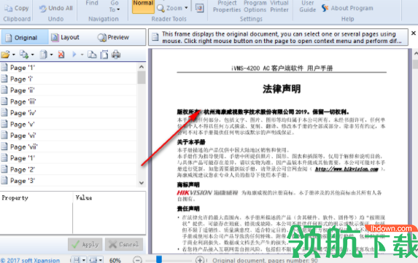Click the 60% zoom value
This screenshot has width=418, height=263.
pos(115,260)
